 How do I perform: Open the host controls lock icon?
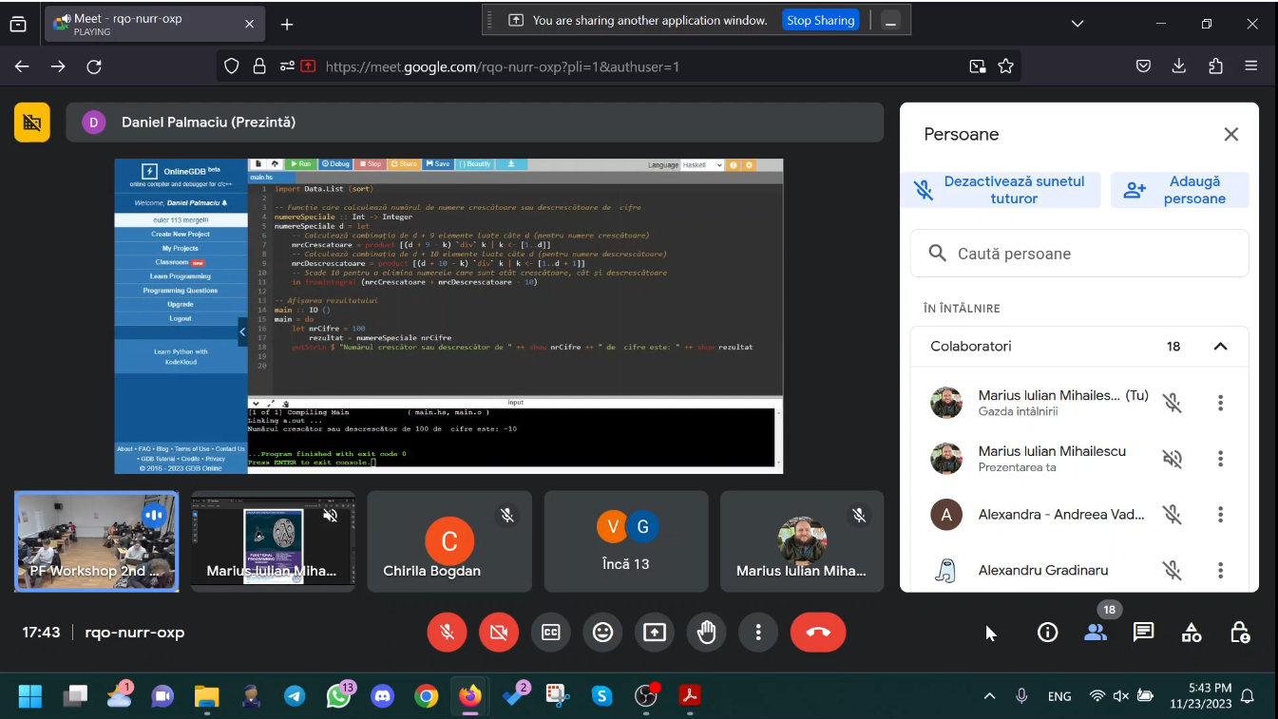click(1239, 633)
